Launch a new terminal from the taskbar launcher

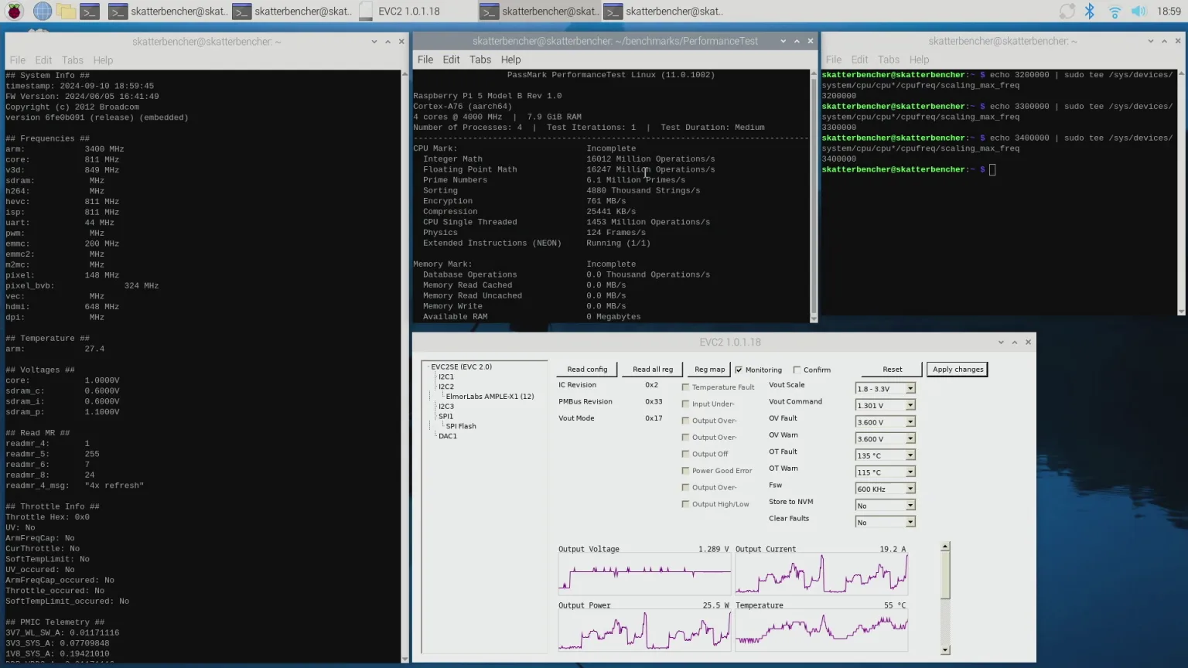pos(90,11)
